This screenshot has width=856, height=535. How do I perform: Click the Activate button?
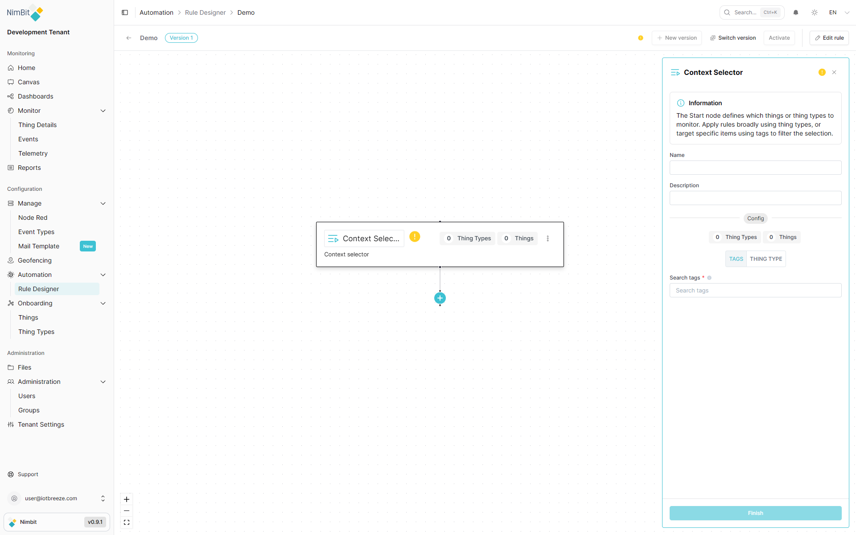pos(779,38)
